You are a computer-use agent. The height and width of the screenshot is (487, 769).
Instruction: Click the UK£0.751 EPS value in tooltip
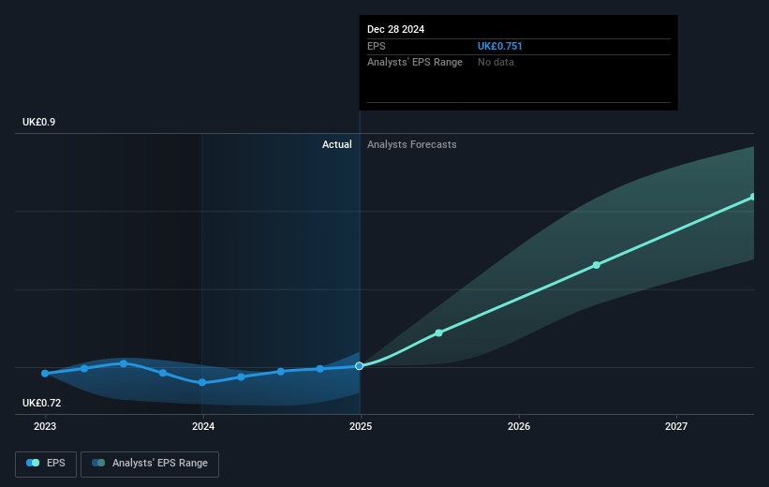pyautogui.click(x=500, y=46)
